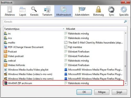Select the Alkalmazások panel

[63, 11]
